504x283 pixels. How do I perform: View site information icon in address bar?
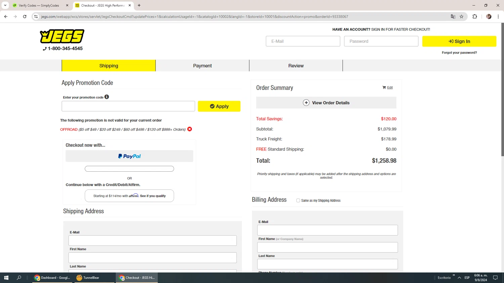tap(36, 16)
